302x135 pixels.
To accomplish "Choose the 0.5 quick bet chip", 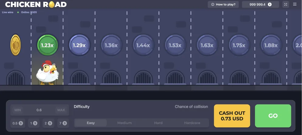I will tap(18, 123).
